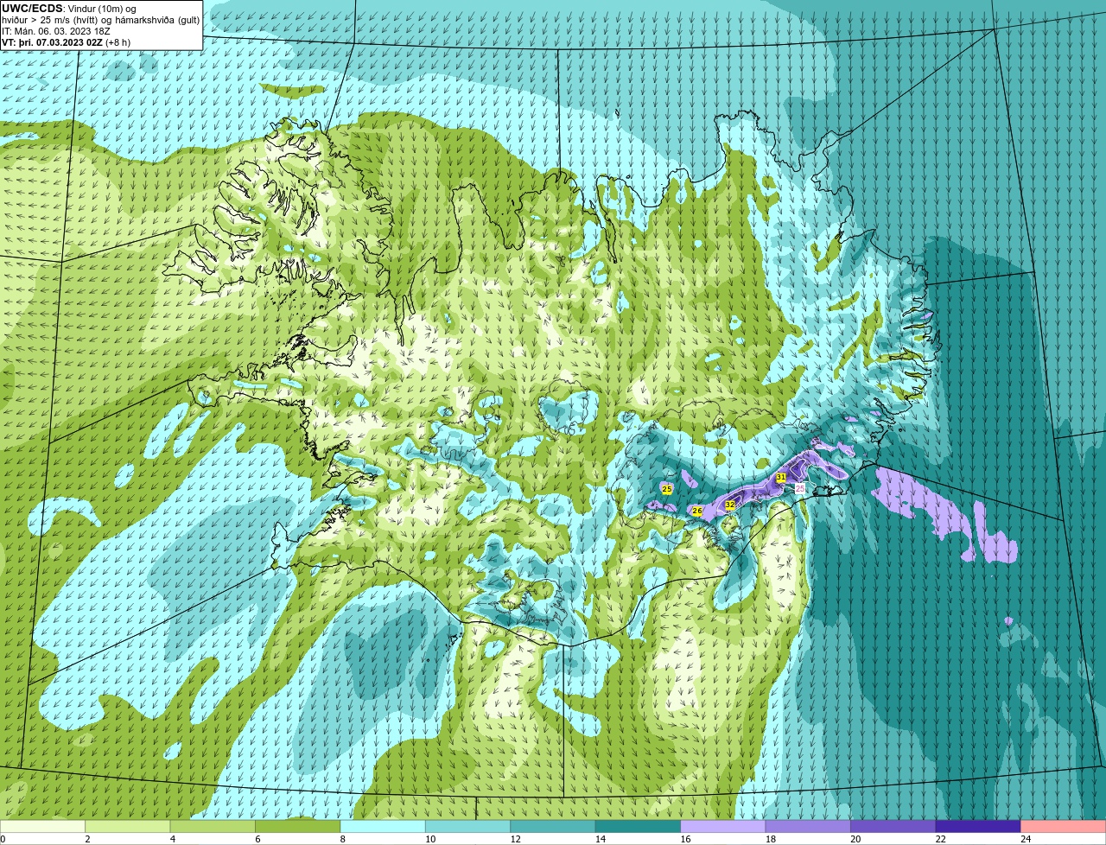
Task: Click the 10–12 m/s light teal legend swatch
Action: click(468, 826)
